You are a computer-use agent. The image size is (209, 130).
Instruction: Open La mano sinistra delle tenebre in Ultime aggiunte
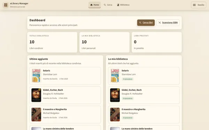pos(58,129)
